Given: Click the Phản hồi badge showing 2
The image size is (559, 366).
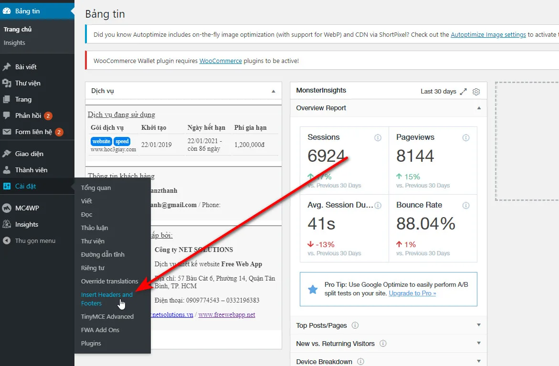Looking at the screenshot, I should [x=48, y=116].
